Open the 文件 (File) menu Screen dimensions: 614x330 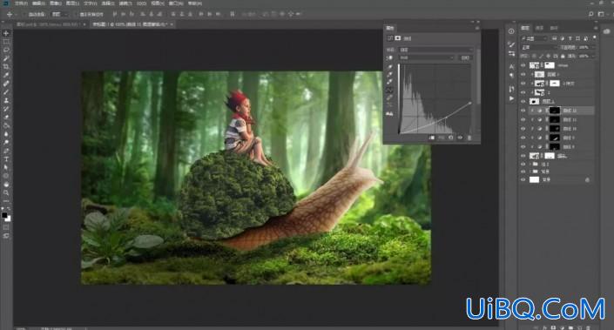(21, 3)
